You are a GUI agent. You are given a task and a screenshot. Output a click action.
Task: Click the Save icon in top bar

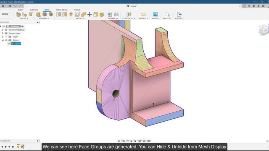(x=10, y=6)
